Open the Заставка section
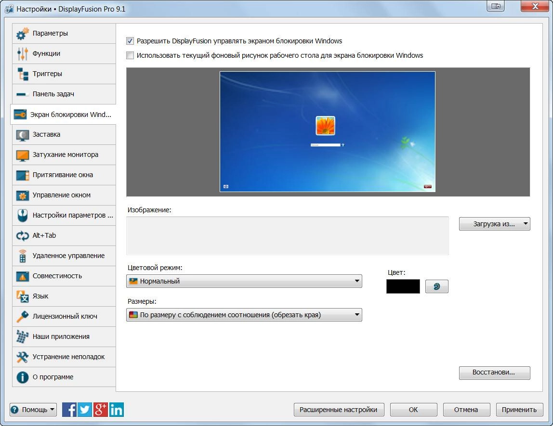The image size is (553, 426). point(64,135)
